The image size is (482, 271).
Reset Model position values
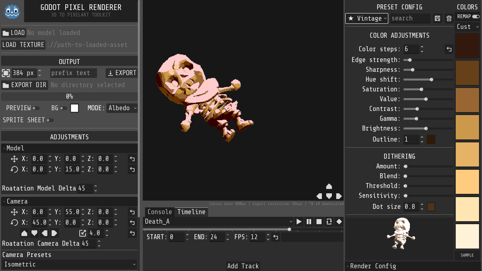coord(132,159)
